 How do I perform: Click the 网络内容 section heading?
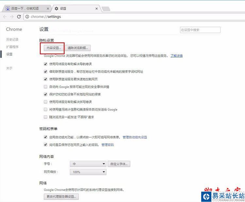click(x=47, y=157)
